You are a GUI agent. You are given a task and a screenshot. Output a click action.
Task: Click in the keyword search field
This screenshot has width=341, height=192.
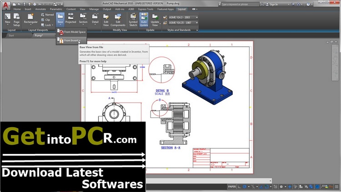pyautogui.click(x=240, y=5)
